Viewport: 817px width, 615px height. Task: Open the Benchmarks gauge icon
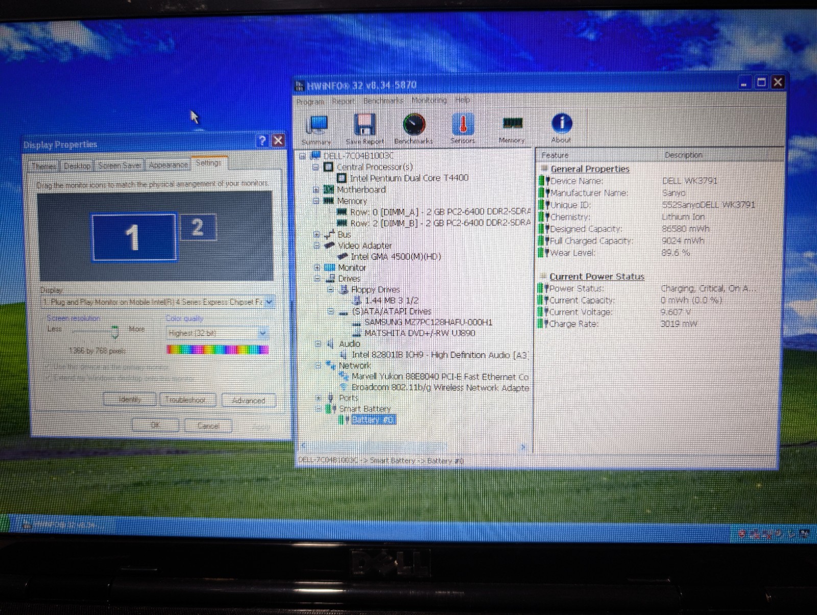click(414, 129)
